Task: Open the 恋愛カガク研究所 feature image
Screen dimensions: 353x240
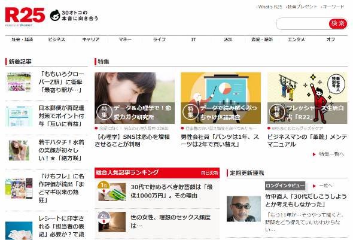Action: point(135,98)
